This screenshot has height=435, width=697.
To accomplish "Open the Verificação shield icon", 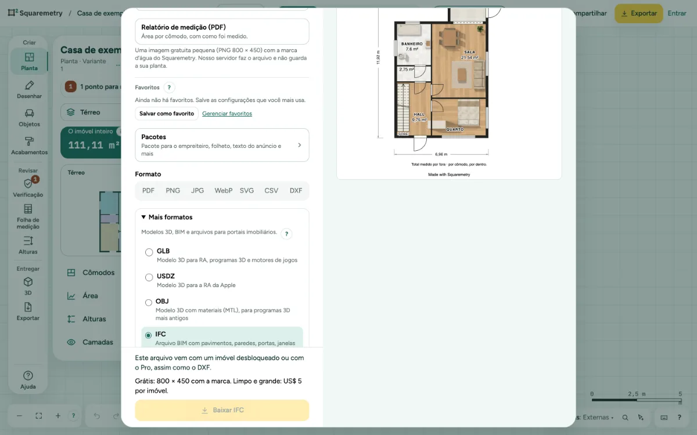I will coord(28,188).
